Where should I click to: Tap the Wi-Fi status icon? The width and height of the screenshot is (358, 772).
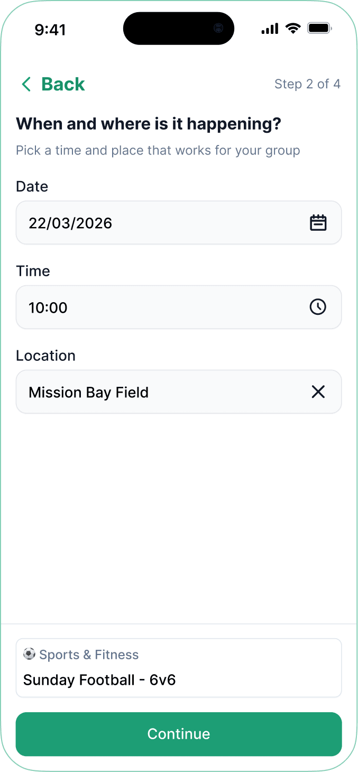[x=293, y=29]
